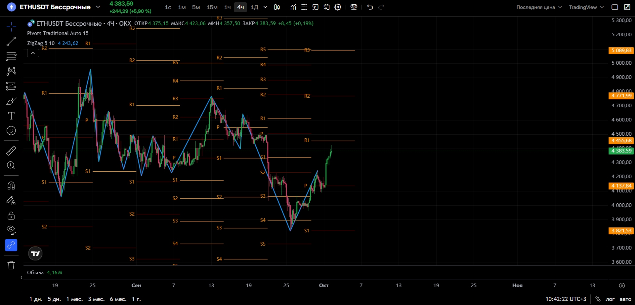Image resolution: width=635 pixels, height=305 pixels.
Task: Undo the last chart action
Action: coord(370,7)
